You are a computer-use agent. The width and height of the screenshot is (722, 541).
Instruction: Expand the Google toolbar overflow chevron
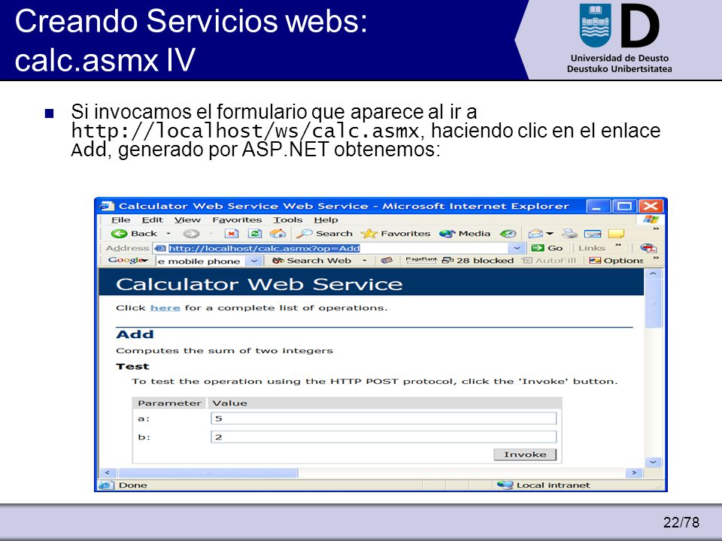tap(656, 258)
